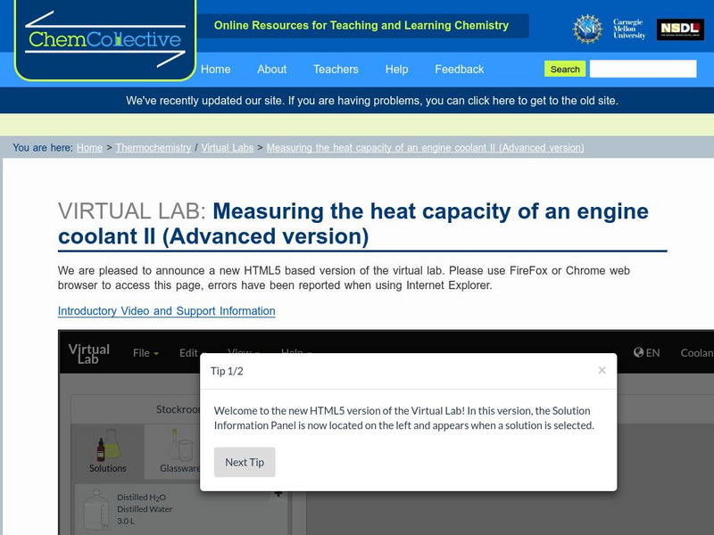Click the search text input field

tap(643, 69)
